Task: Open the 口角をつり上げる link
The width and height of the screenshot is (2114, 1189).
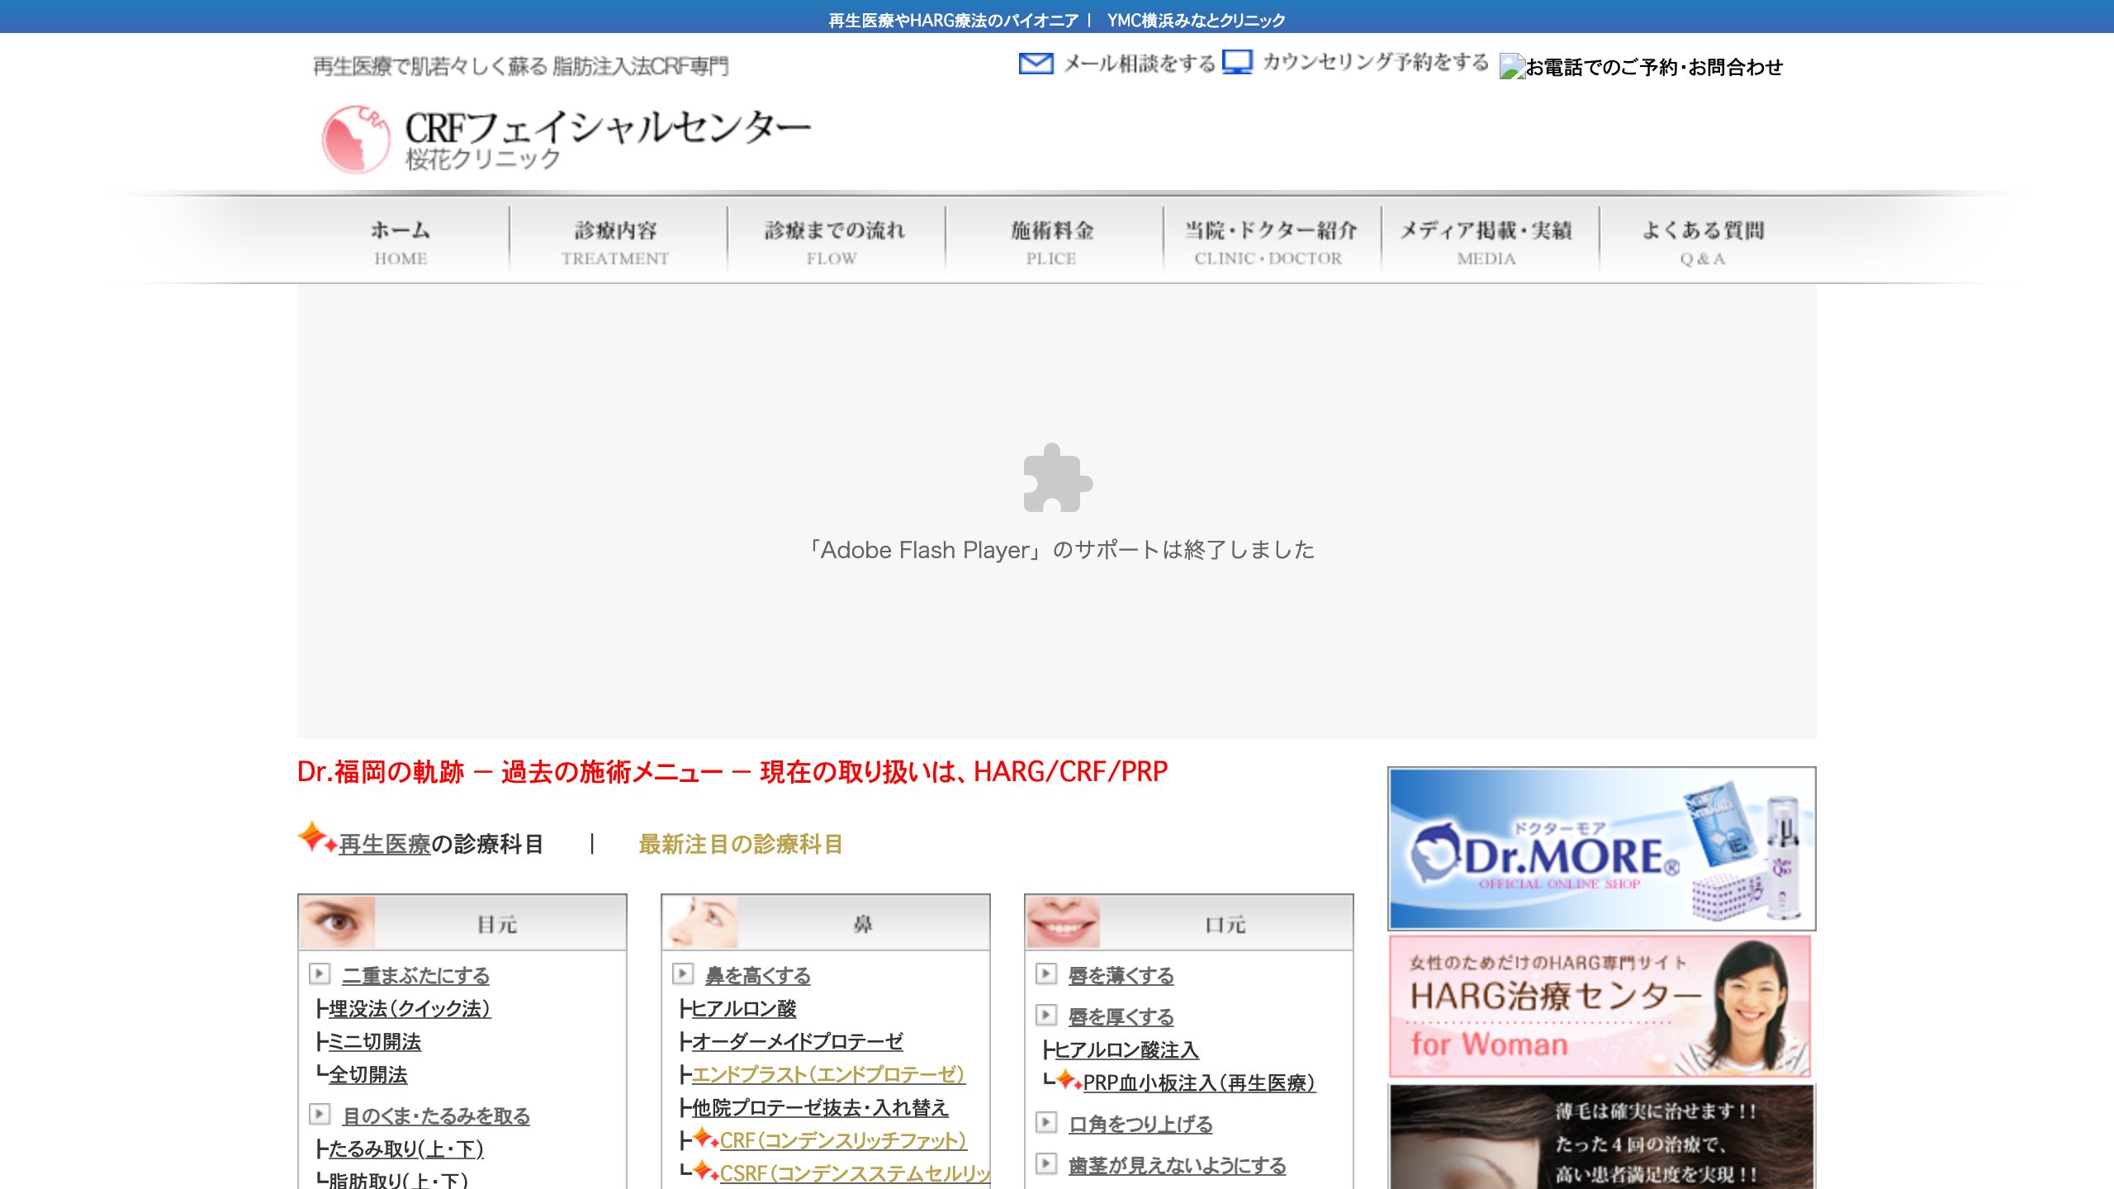Action: (x=1140, y=1124)
